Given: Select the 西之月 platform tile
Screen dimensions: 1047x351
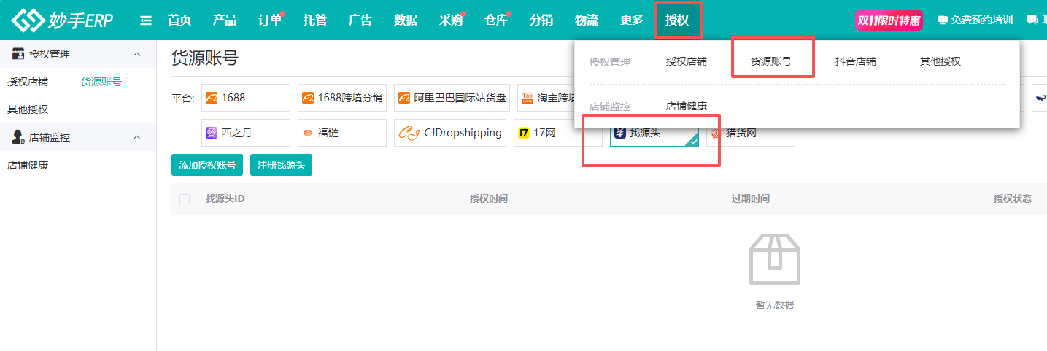Looking at the screenshot, I should click(246, 133).
